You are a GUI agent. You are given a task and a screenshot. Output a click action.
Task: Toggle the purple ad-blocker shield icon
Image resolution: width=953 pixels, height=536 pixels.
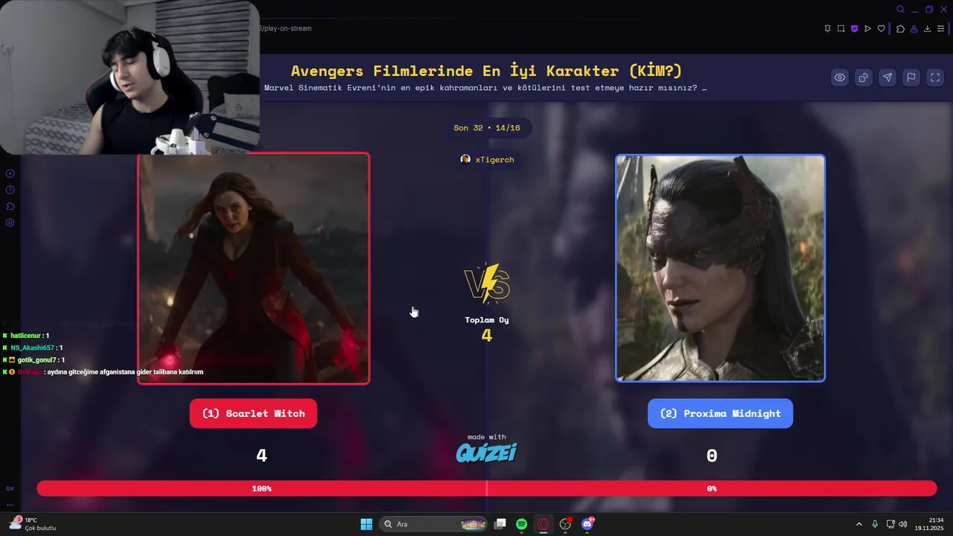(854, 29)
